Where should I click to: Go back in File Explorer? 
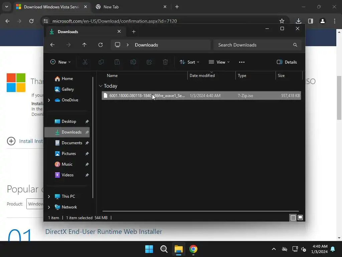52,45
